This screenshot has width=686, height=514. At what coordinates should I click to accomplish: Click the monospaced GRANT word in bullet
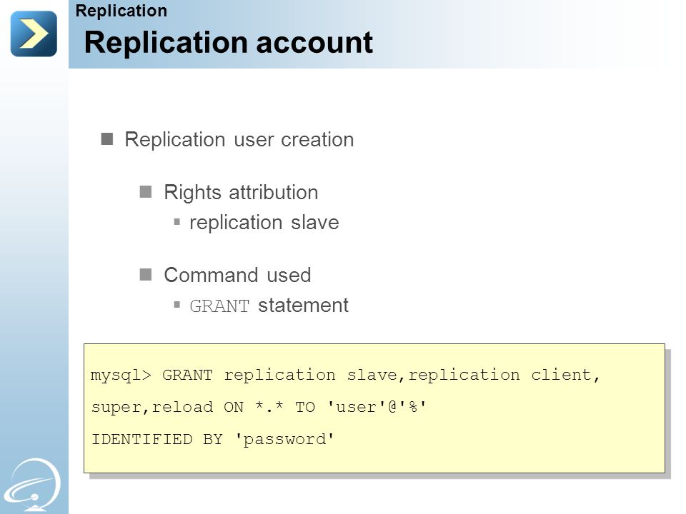click(219, 306)
